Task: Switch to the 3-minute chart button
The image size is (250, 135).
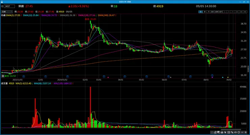Action: [x=229, y=12]
